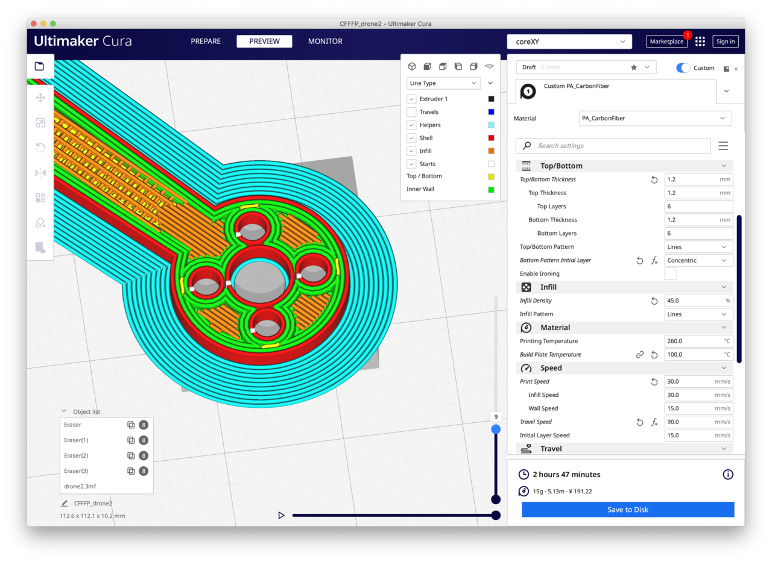This screenshot has width=772, height=562.
Task: Open the Infill Pattern dropdown
Action: pos(699,314)
